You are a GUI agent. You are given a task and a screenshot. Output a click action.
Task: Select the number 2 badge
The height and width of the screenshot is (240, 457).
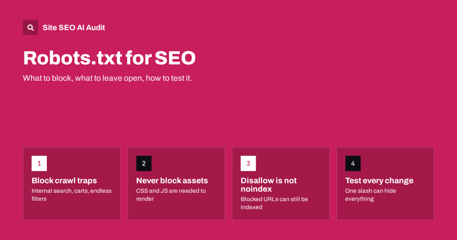[144, 163]
